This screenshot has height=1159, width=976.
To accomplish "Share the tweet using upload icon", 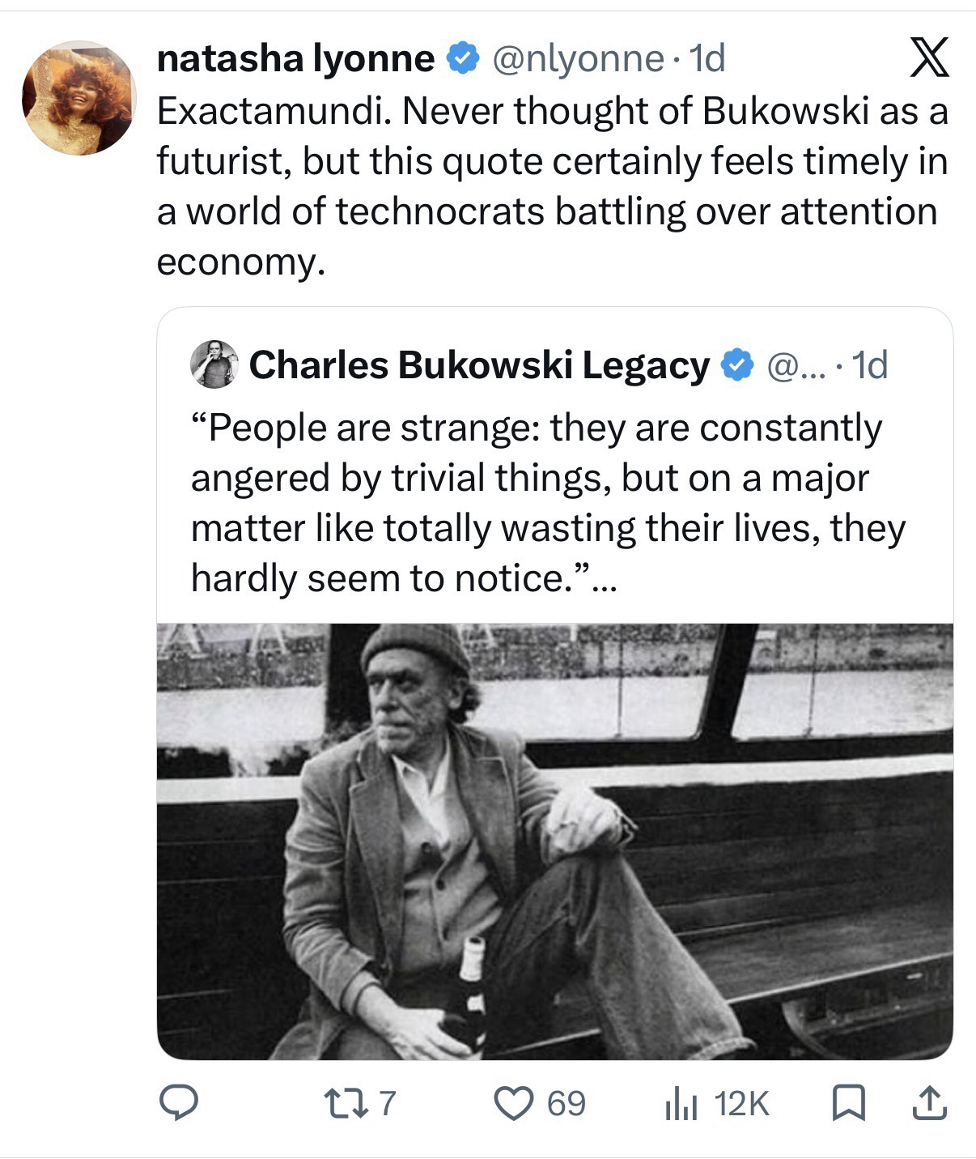I will (x=930, y=1103).
